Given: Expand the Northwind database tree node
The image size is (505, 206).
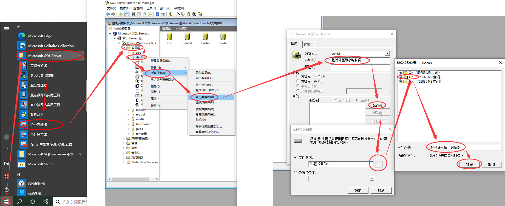Looking at the screenshot, I should [x=128, y=124].
